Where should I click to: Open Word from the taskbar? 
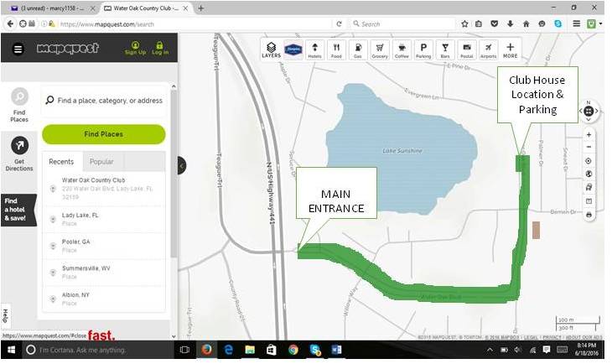[x=336, y=350]
